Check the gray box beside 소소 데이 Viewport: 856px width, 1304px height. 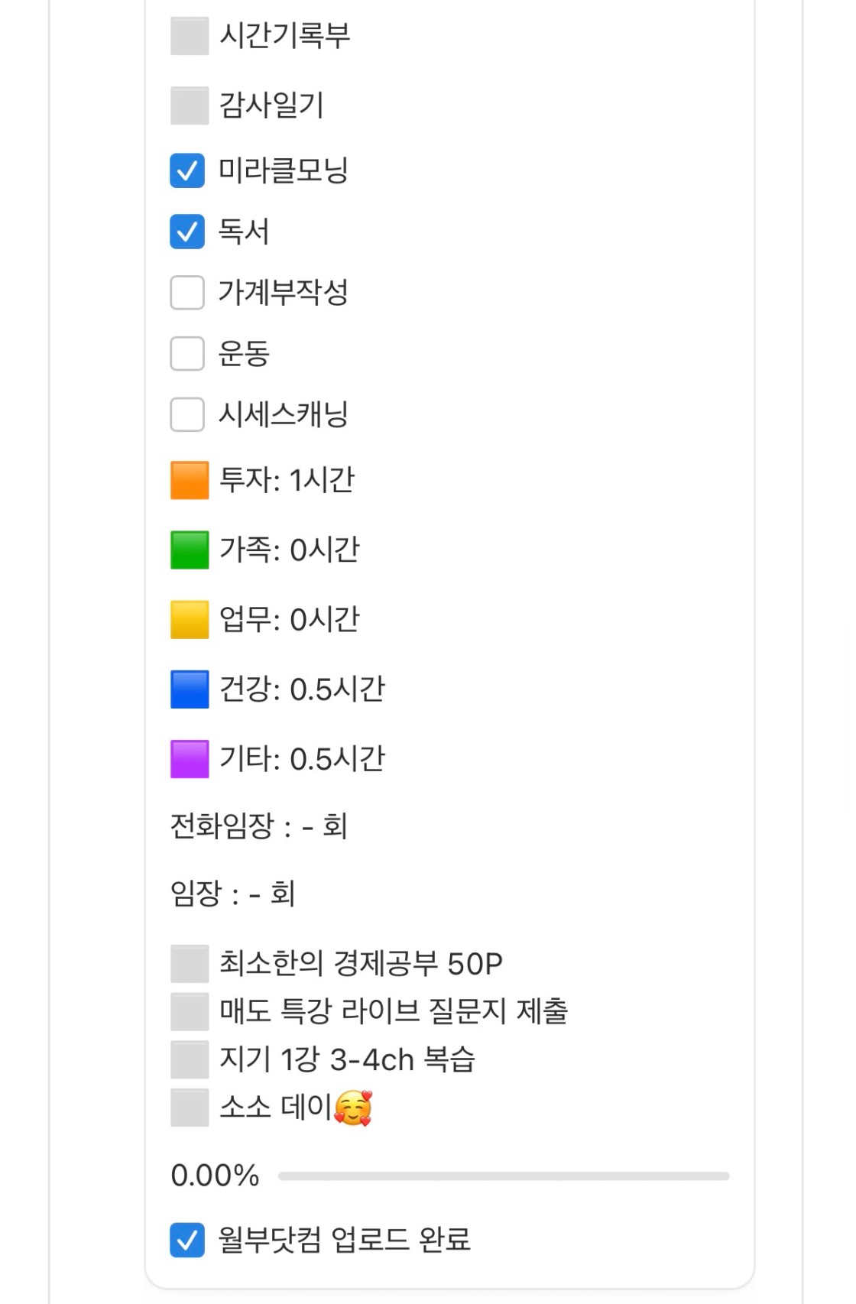189,1108
